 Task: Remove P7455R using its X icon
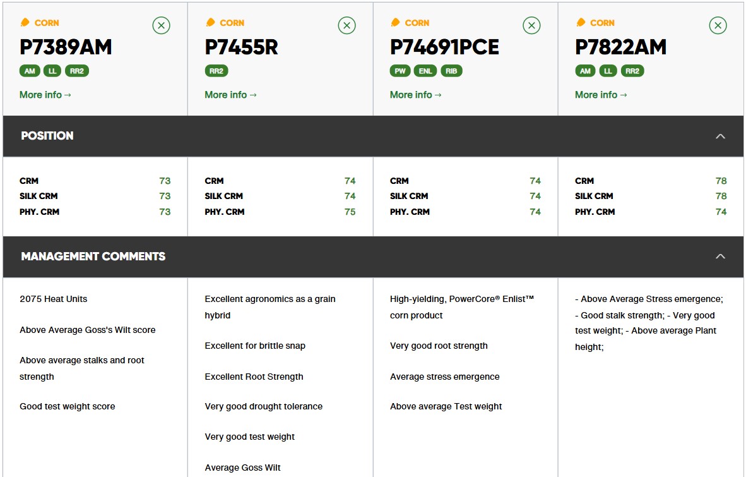(346, 26)
